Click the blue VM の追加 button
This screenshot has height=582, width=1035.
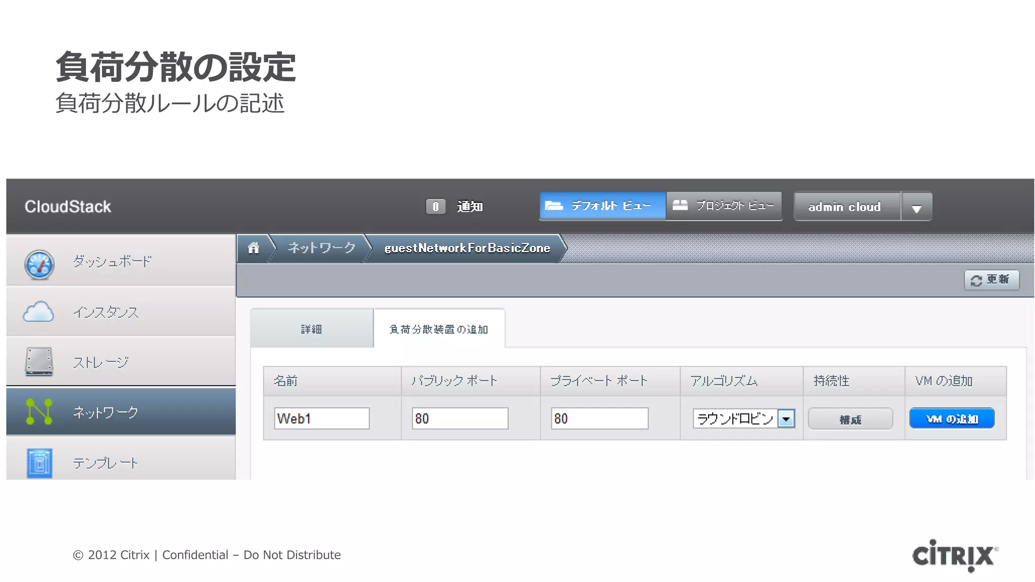pos(952,419)
